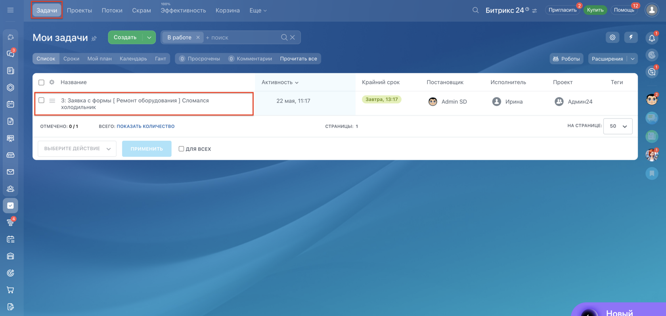Switch to the Потоки tab
666x316 pixels.
(x=112, y=10)
